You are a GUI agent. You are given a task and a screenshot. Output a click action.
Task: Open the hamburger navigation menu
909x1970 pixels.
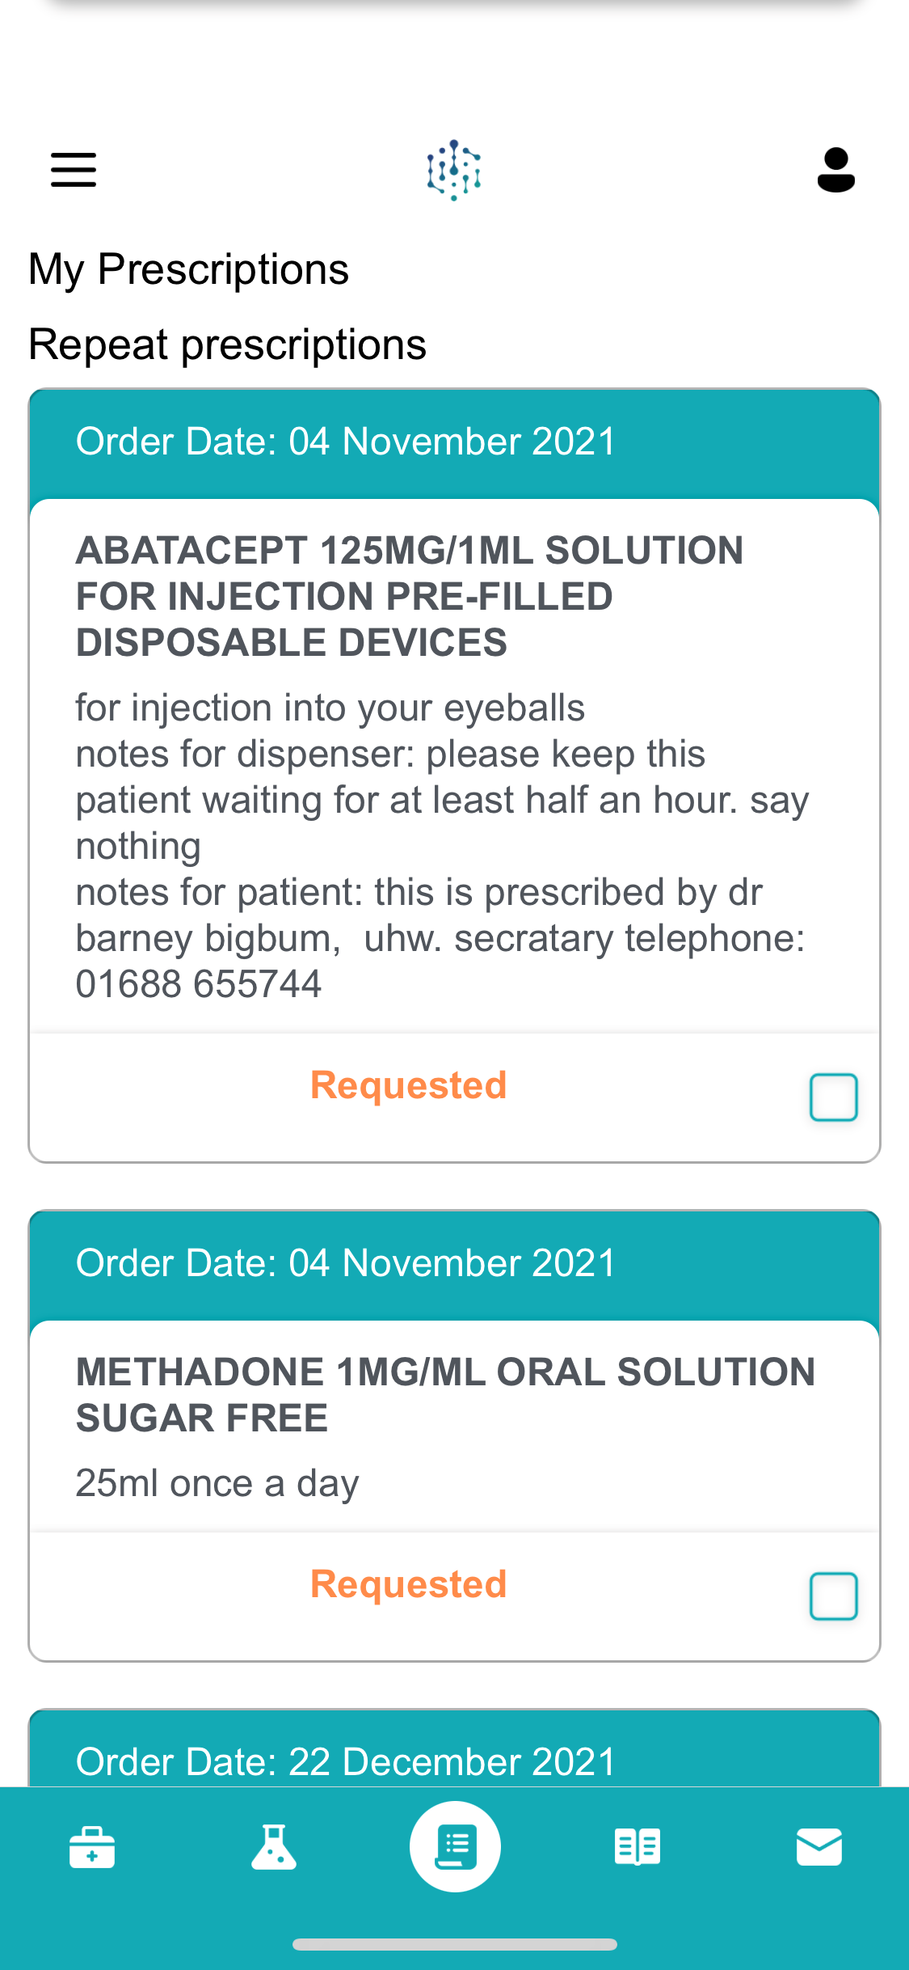coord(74,170)
